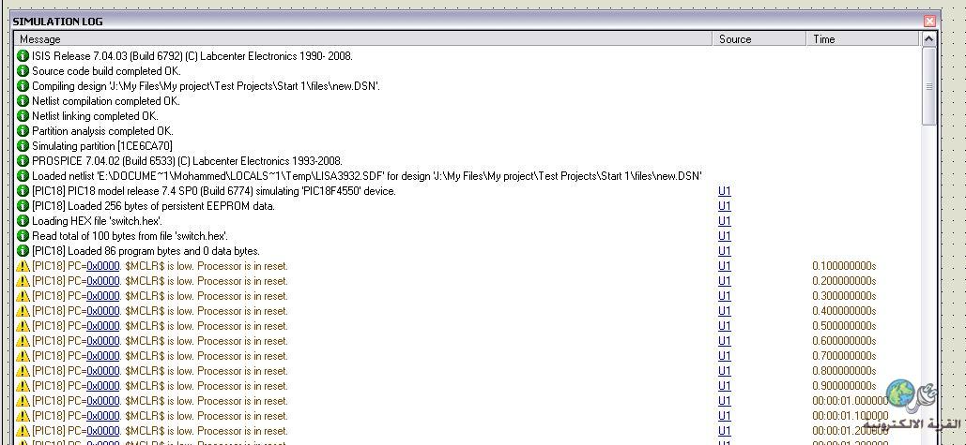966x445 pixels.
Task: Follow 0x0000 address link in 0.100000000s row
Action: click(103, 266)
